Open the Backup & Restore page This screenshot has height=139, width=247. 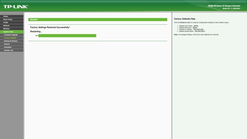[11, 41]
